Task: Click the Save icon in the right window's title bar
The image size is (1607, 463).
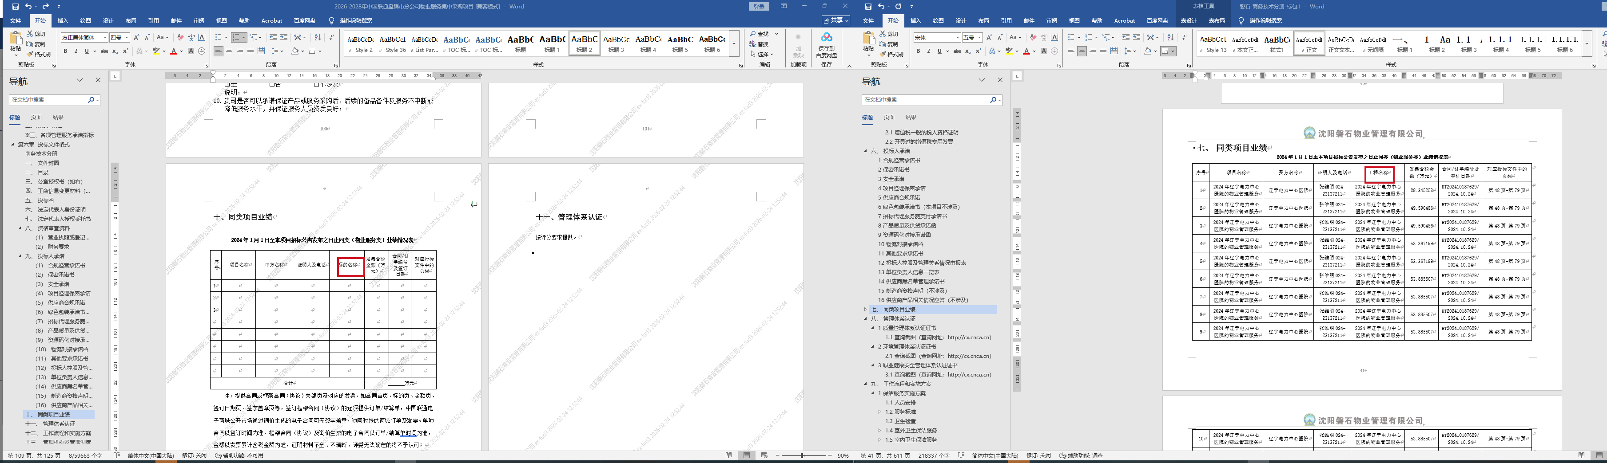Action: click(x=868, y=6)
